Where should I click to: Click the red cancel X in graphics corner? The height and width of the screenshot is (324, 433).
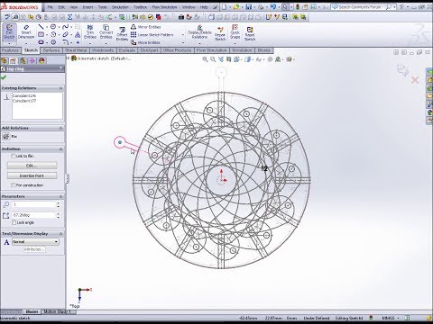415,80
